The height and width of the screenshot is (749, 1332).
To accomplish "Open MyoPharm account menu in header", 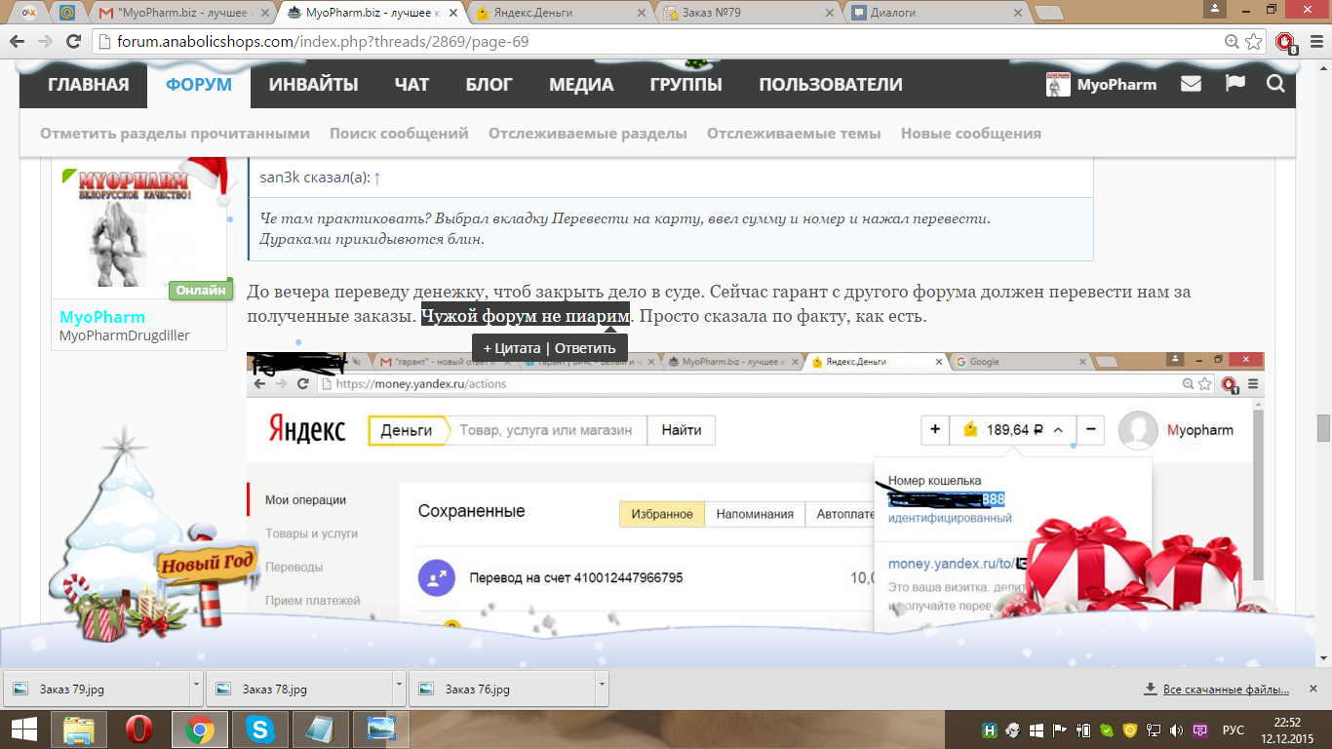I will (1102, 85).
